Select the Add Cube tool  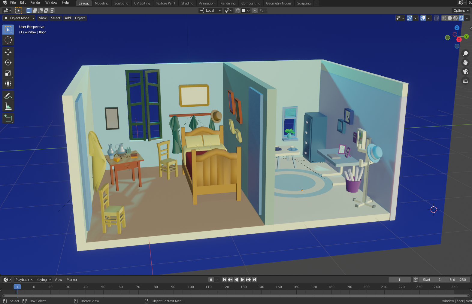pos(8,118)
